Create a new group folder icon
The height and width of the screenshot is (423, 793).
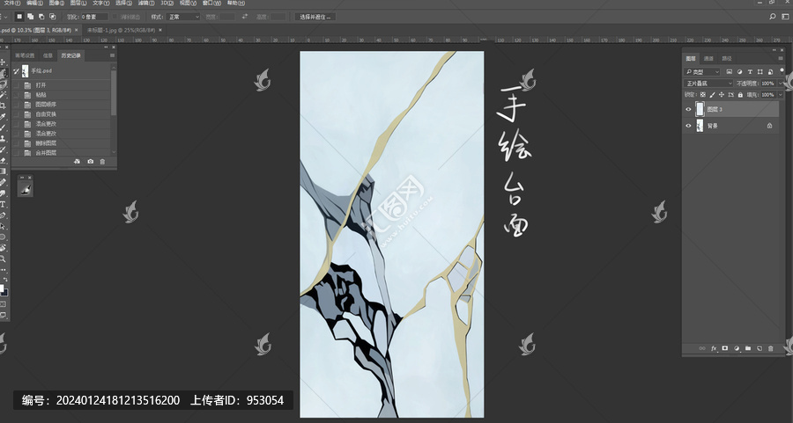[x=748, y=348]
